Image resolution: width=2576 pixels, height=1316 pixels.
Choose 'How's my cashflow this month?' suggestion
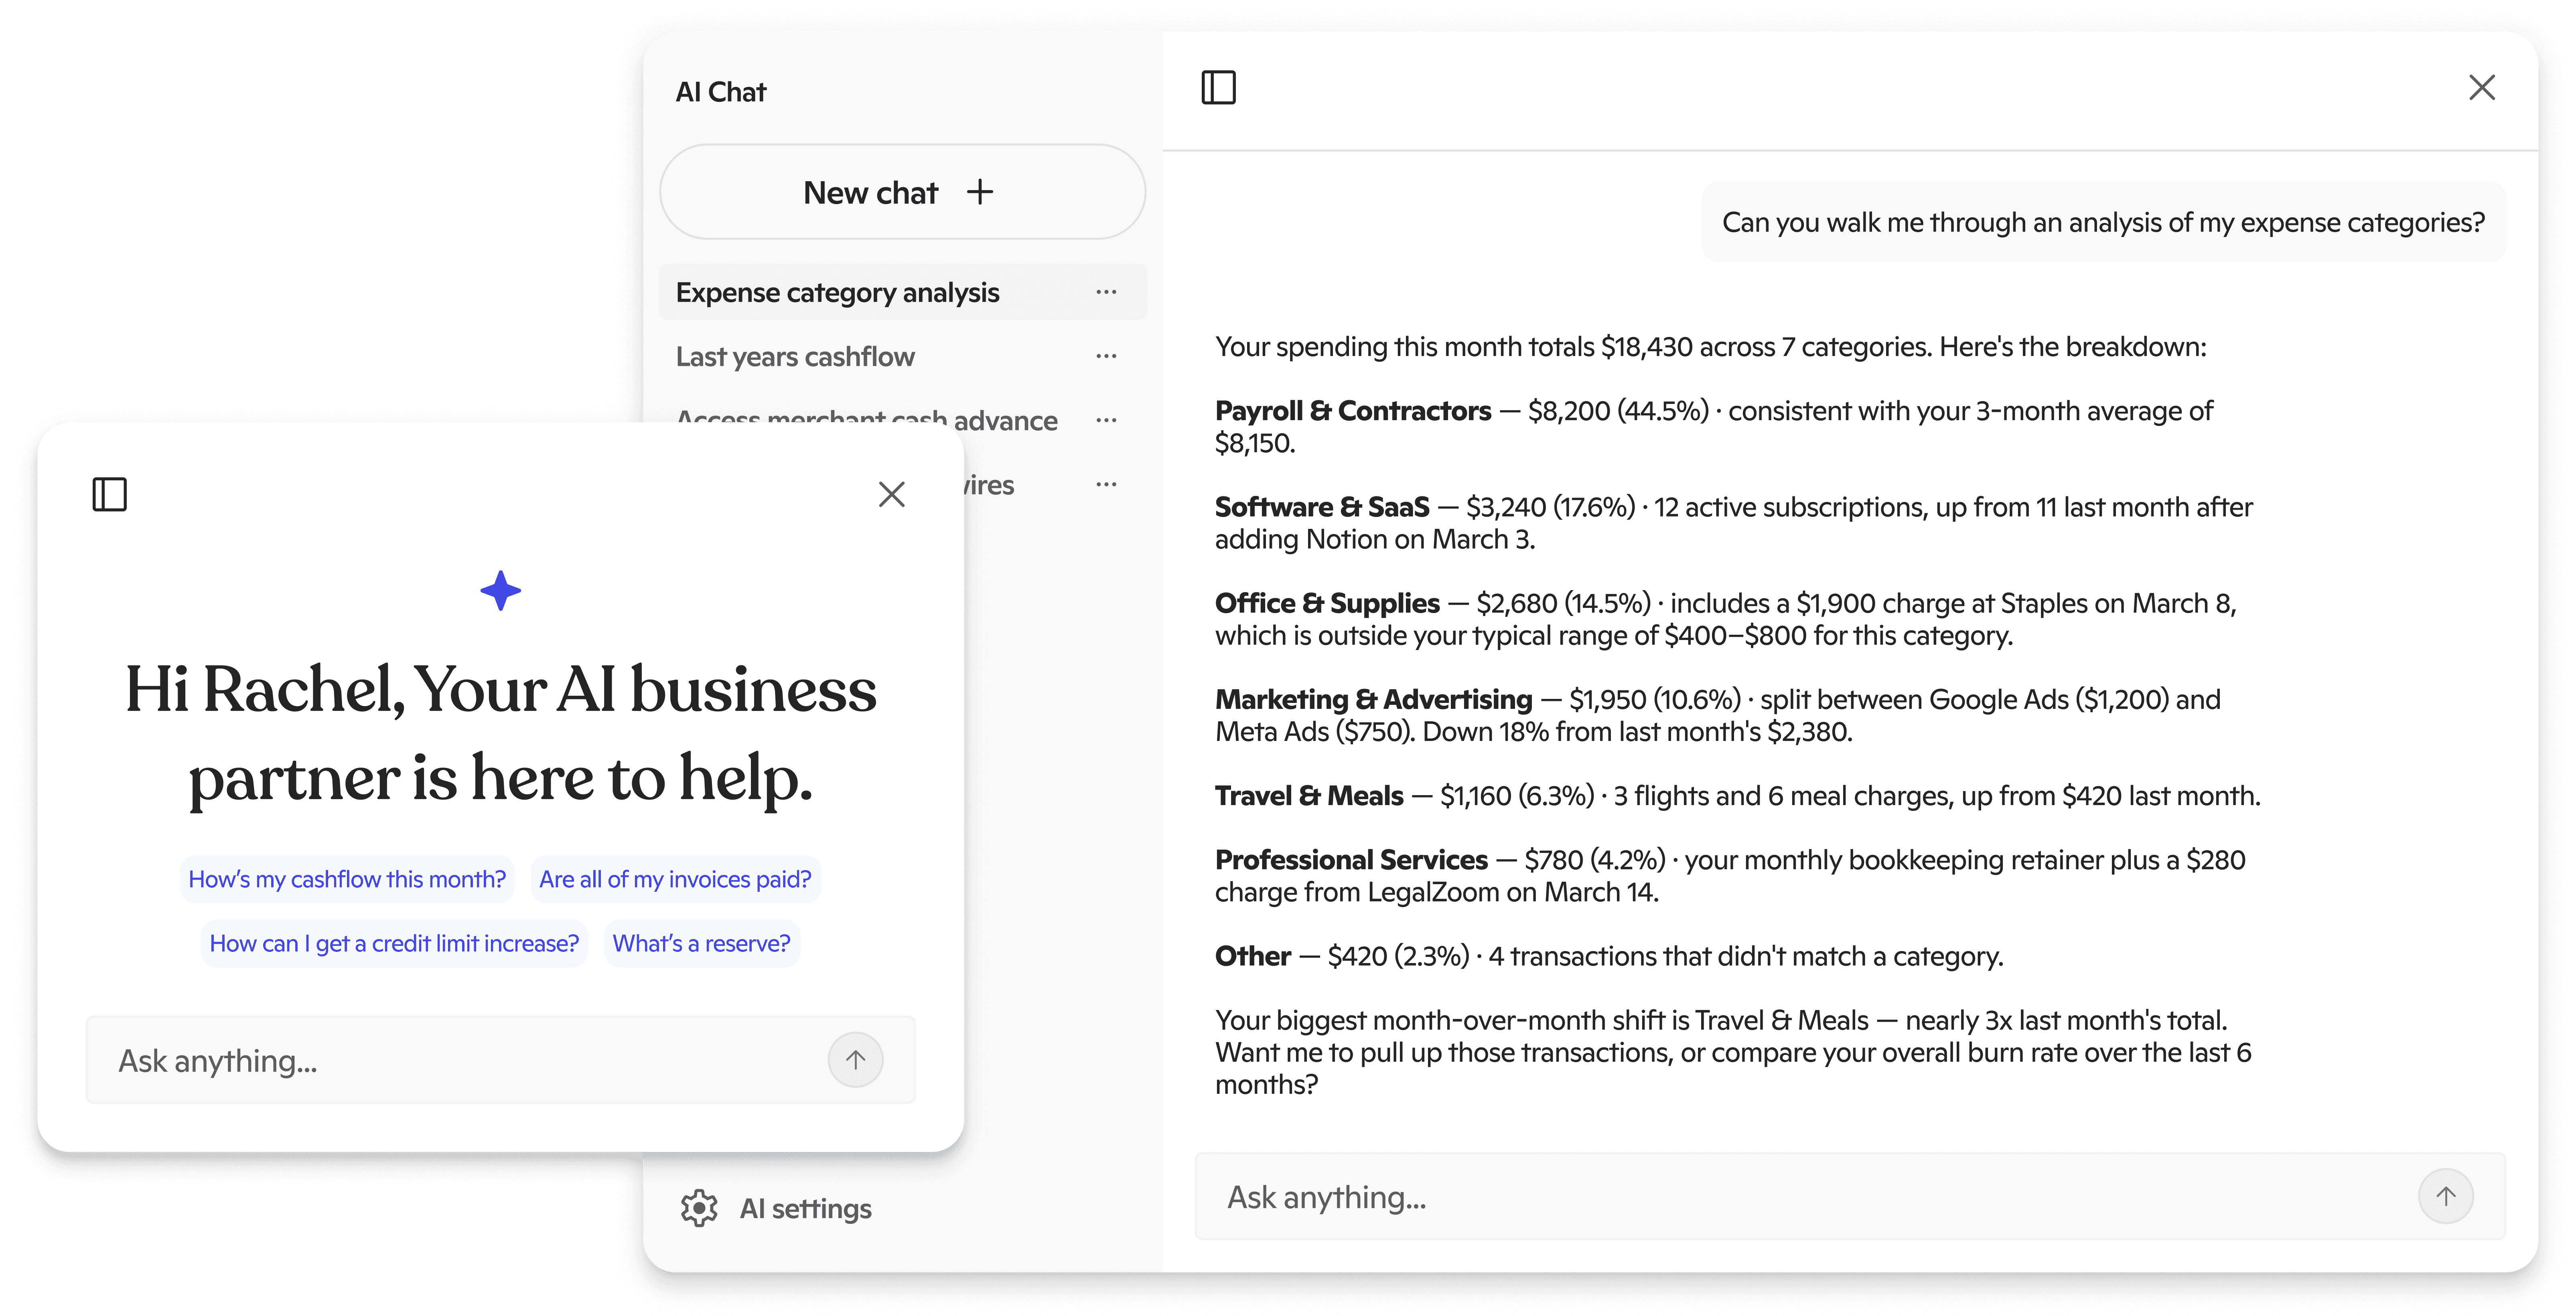[347, 879]
